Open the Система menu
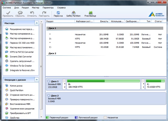 7,8
